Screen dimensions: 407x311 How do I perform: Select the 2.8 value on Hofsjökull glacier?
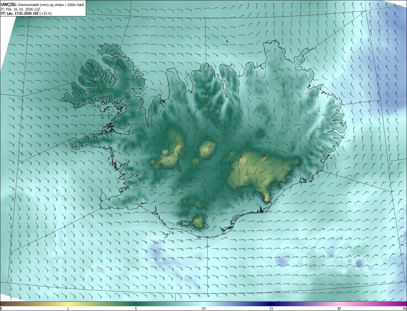tap(205, 150)
